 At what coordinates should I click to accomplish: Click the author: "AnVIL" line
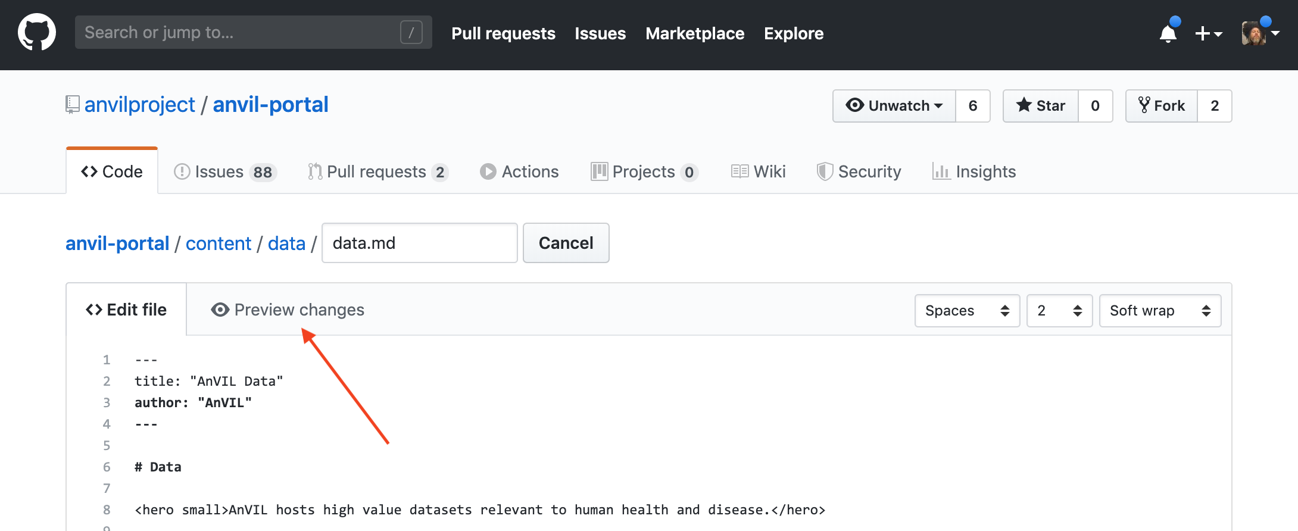coord(194,402)
